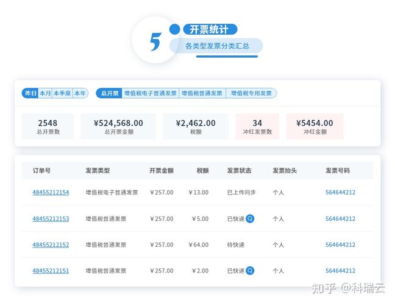Click search icon for order 48455212153 delivery
This screenshot has height=304, width=395.
[x=250, y=219]
